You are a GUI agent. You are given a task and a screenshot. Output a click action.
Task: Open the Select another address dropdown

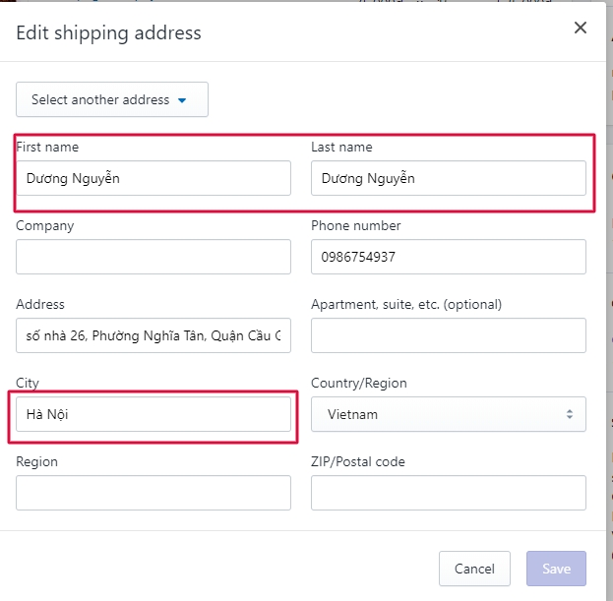[x=111, y=99]
